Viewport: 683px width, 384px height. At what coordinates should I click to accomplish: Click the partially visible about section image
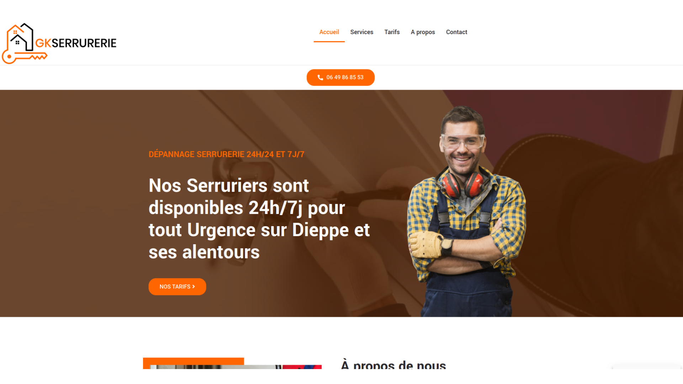236,367
